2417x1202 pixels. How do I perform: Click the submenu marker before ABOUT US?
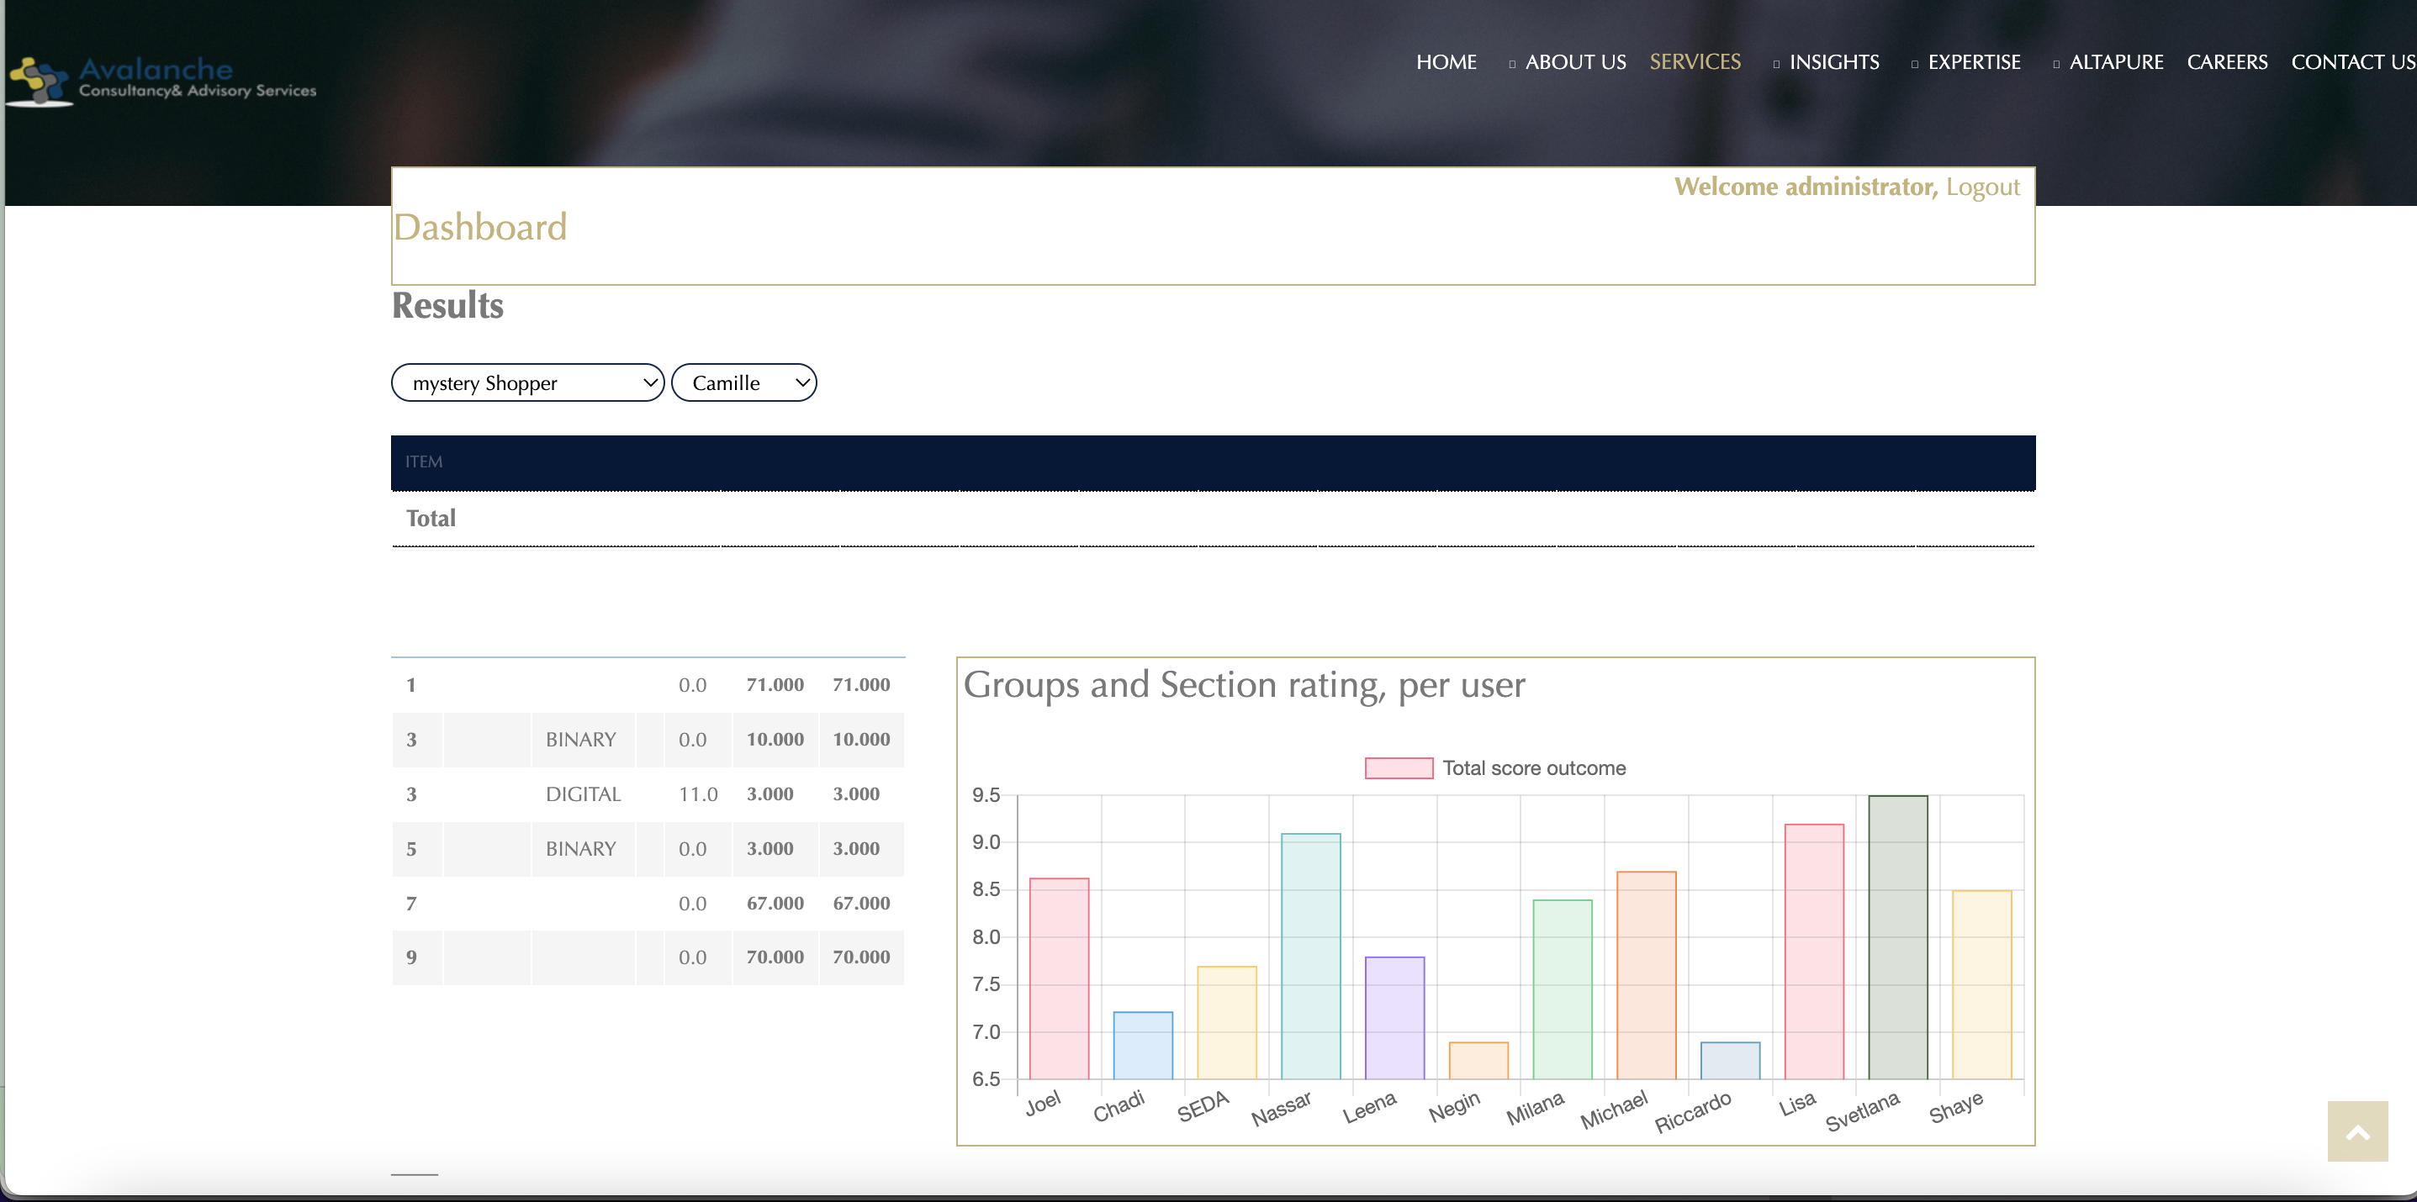[x=1511, y=64]
